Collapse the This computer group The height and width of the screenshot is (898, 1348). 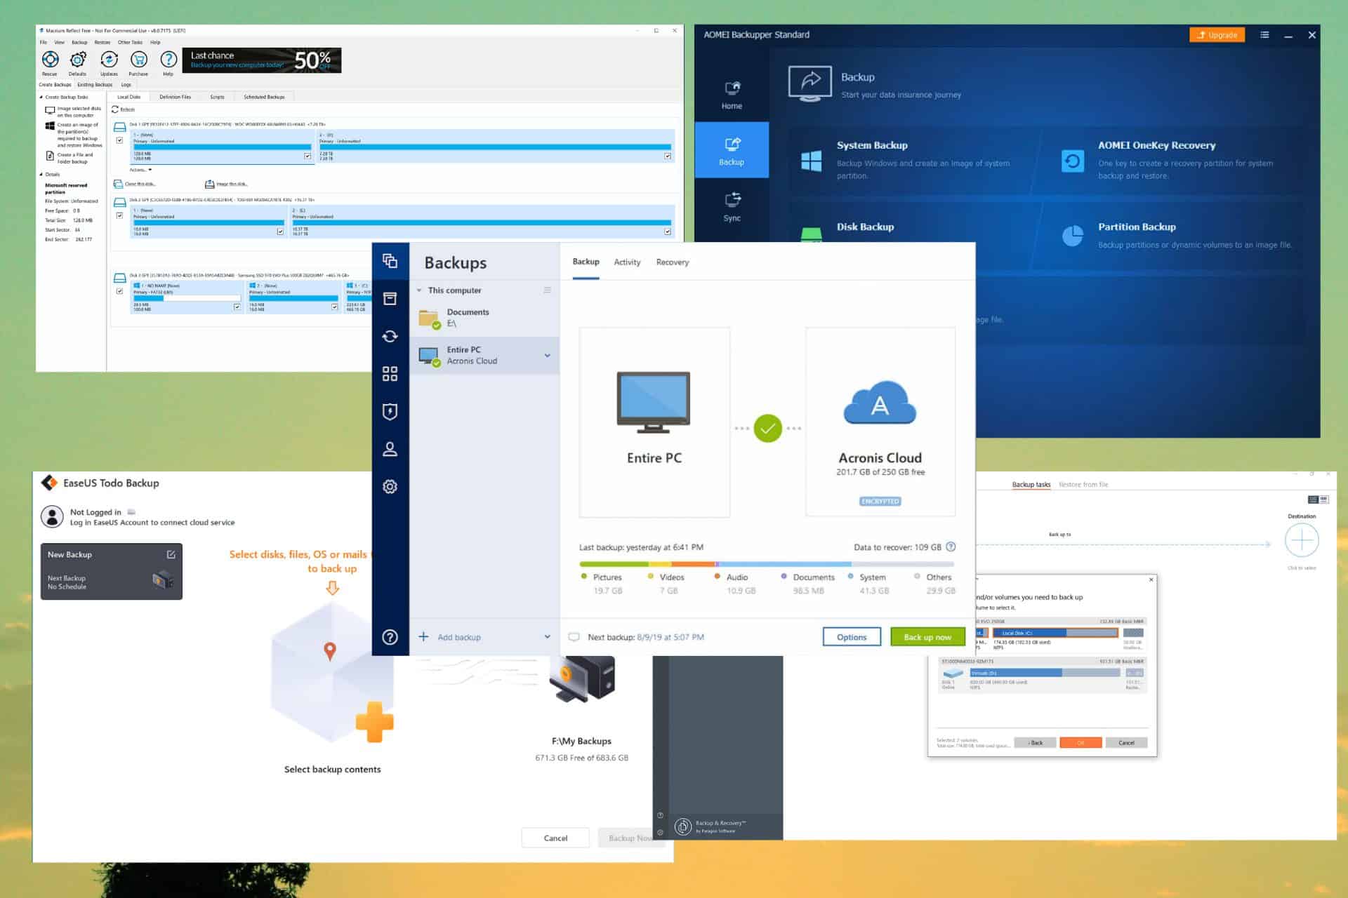(419, 290)
